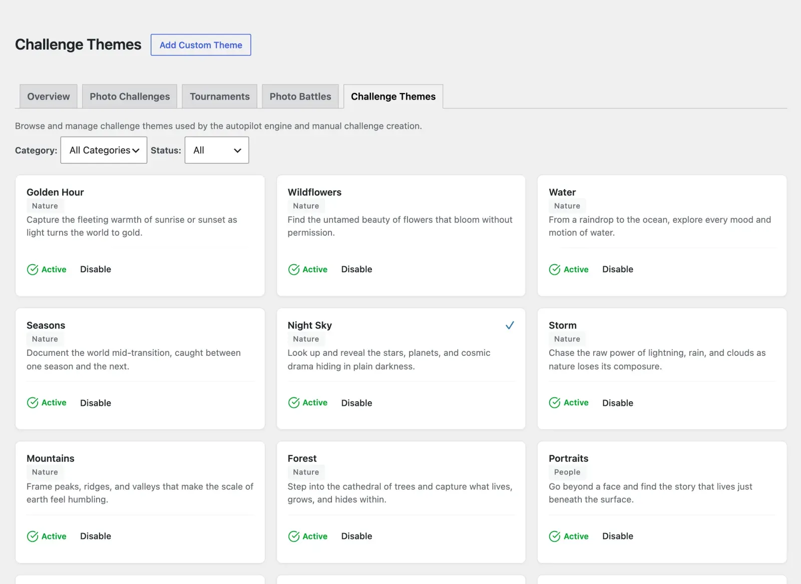Screen dimensions: 801x584
Task: Click the Active check icon on Wildflowers card
Action: [x=294, y=270]
